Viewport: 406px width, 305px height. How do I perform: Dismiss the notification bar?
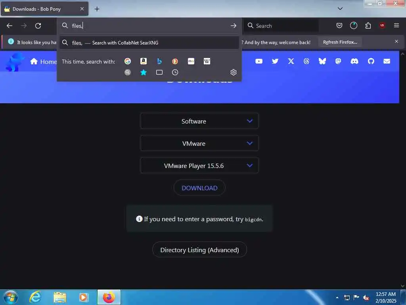tap(396, 41)
